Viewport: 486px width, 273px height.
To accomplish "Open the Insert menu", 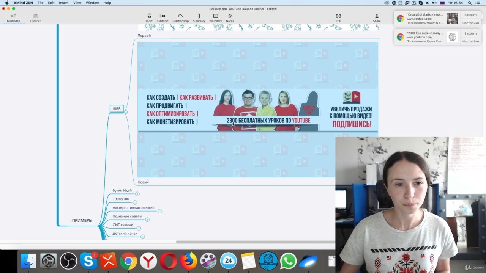I will pyautogui.click(x=64, y=3).
